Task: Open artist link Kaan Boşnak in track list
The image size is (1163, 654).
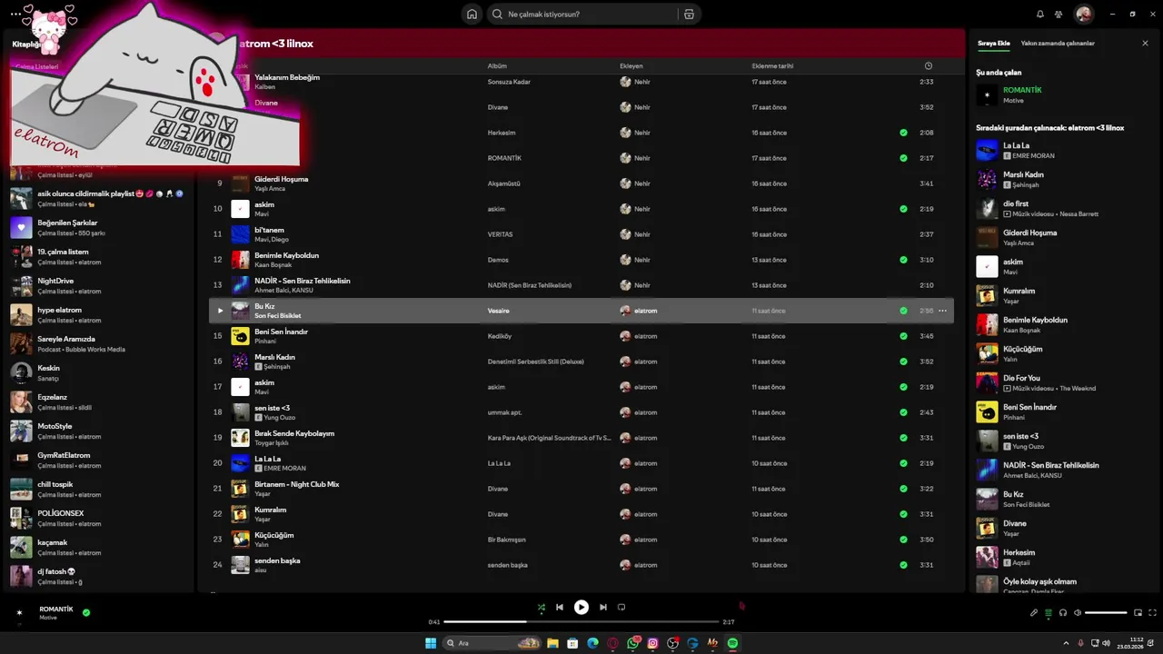Action: coord(273,265)
